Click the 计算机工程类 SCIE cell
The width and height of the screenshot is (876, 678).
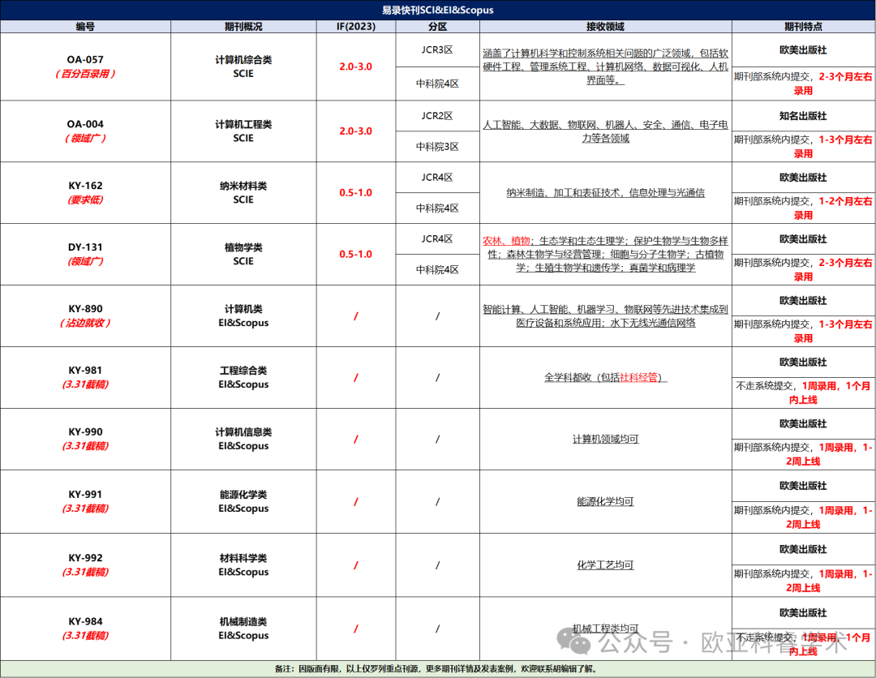point(243,131)
